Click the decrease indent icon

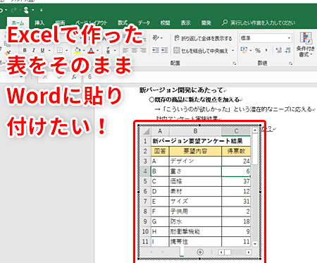(156, 50)
